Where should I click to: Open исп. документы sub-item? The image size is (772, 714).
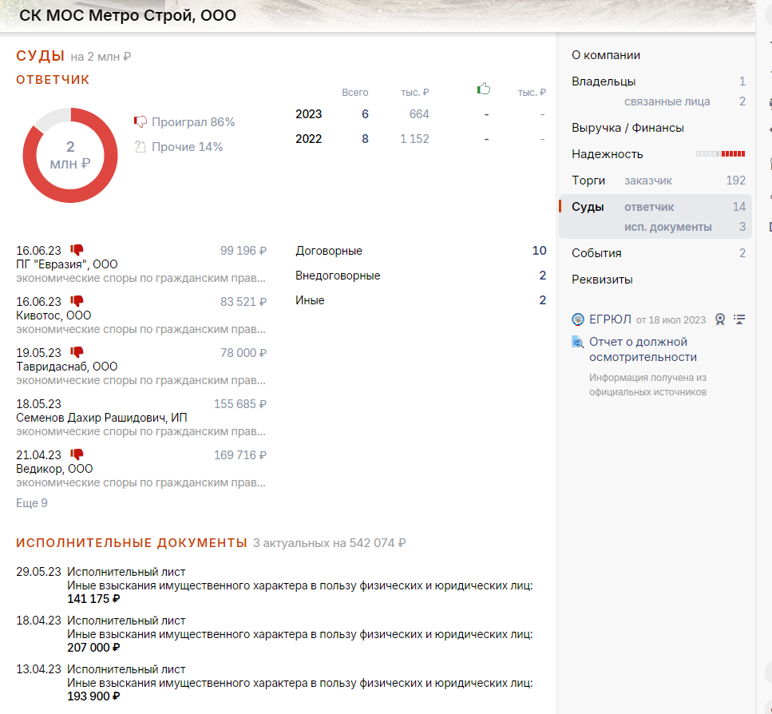[668, 227]
